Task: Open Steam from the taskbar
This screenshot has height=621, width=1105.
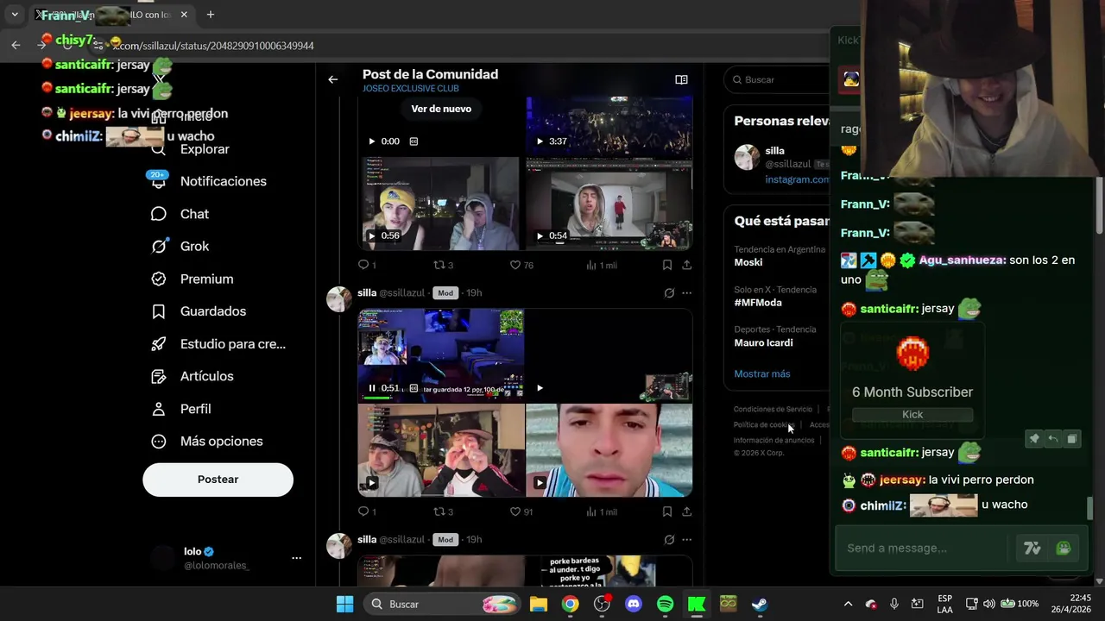Action: [x=759, y=604]
